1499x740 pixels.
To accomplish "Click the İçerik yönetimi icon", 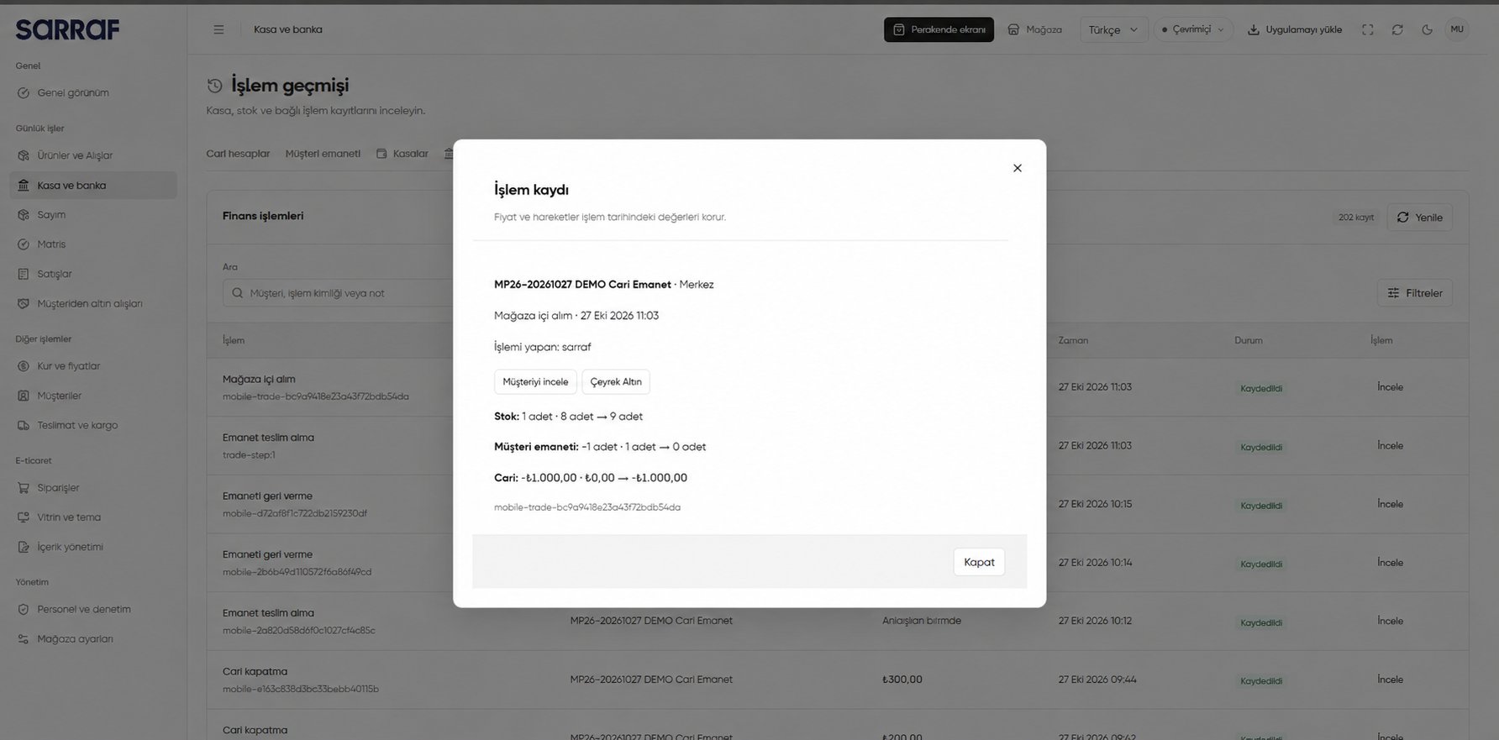I will pos(24,547).
